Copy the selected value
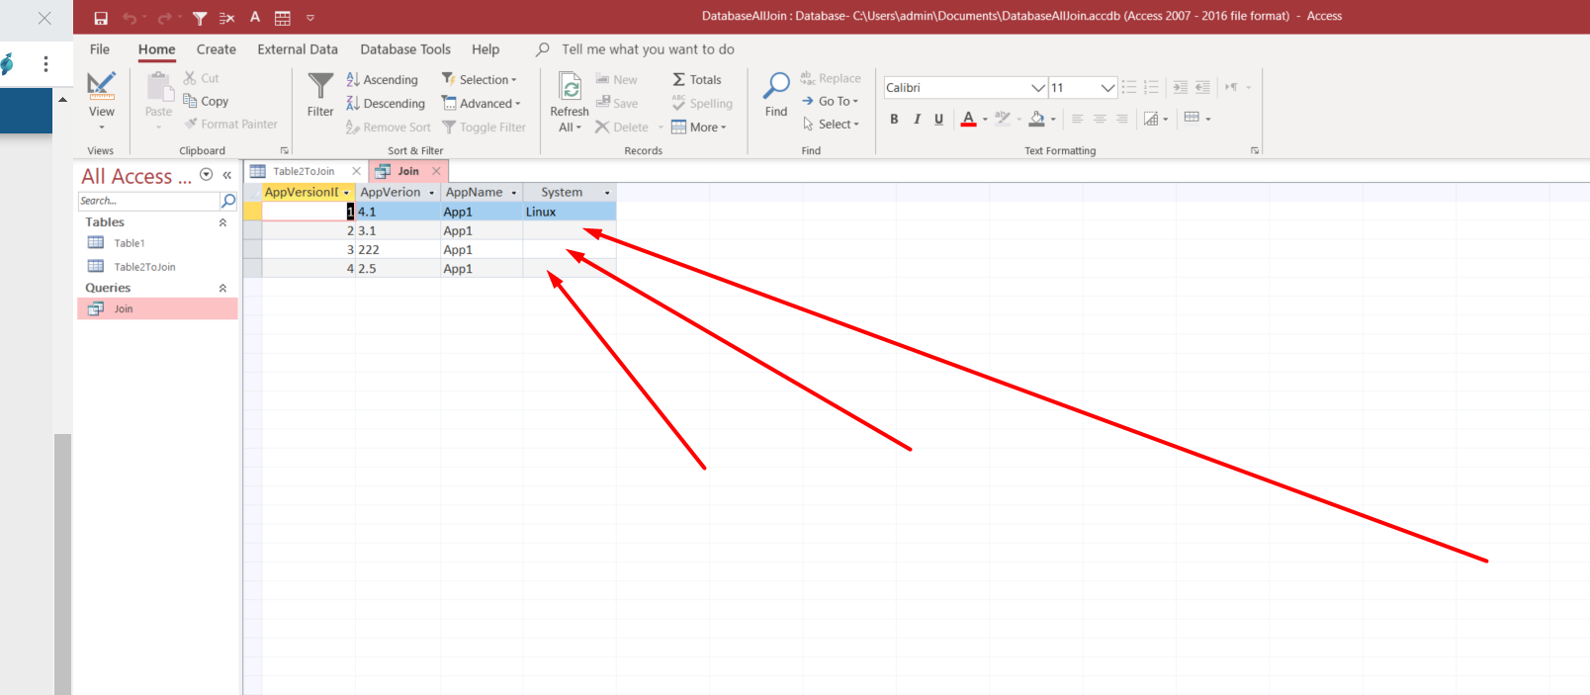This screenshot has width=1590, height=695. (x=206, y=101)
